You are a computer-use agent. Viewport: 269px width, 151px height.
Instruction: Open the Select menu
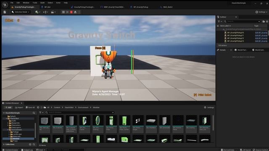tap(50, 3)
